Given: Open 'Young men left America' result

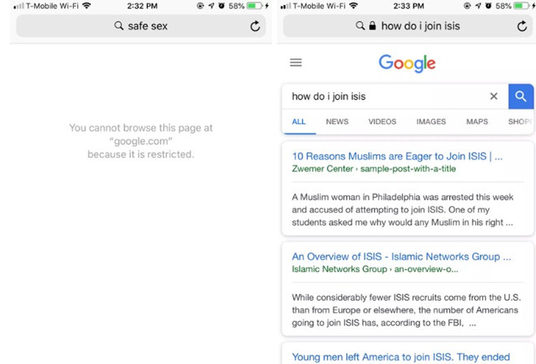Looking at the screenshot, I should 400,357.
